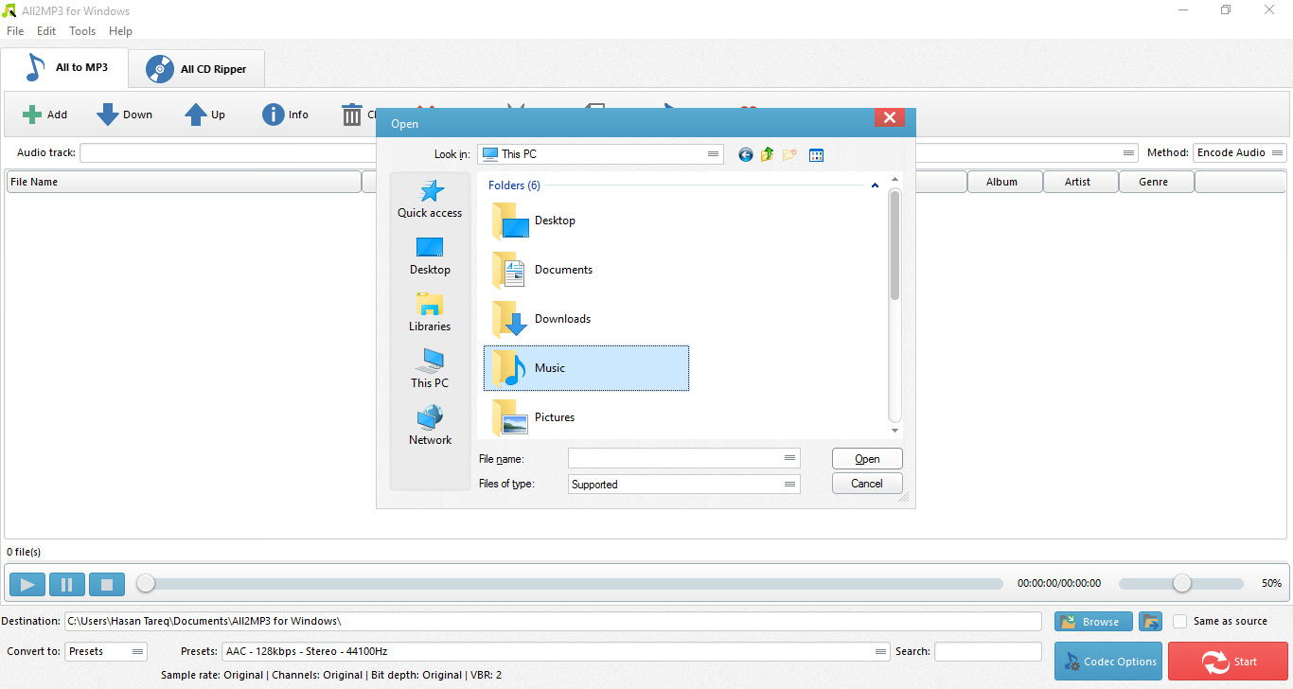Switch to the All CD Ripper tab
The width and height of the screenshot is (1293, 689).
pyautogui.click(x=197, y=69)
